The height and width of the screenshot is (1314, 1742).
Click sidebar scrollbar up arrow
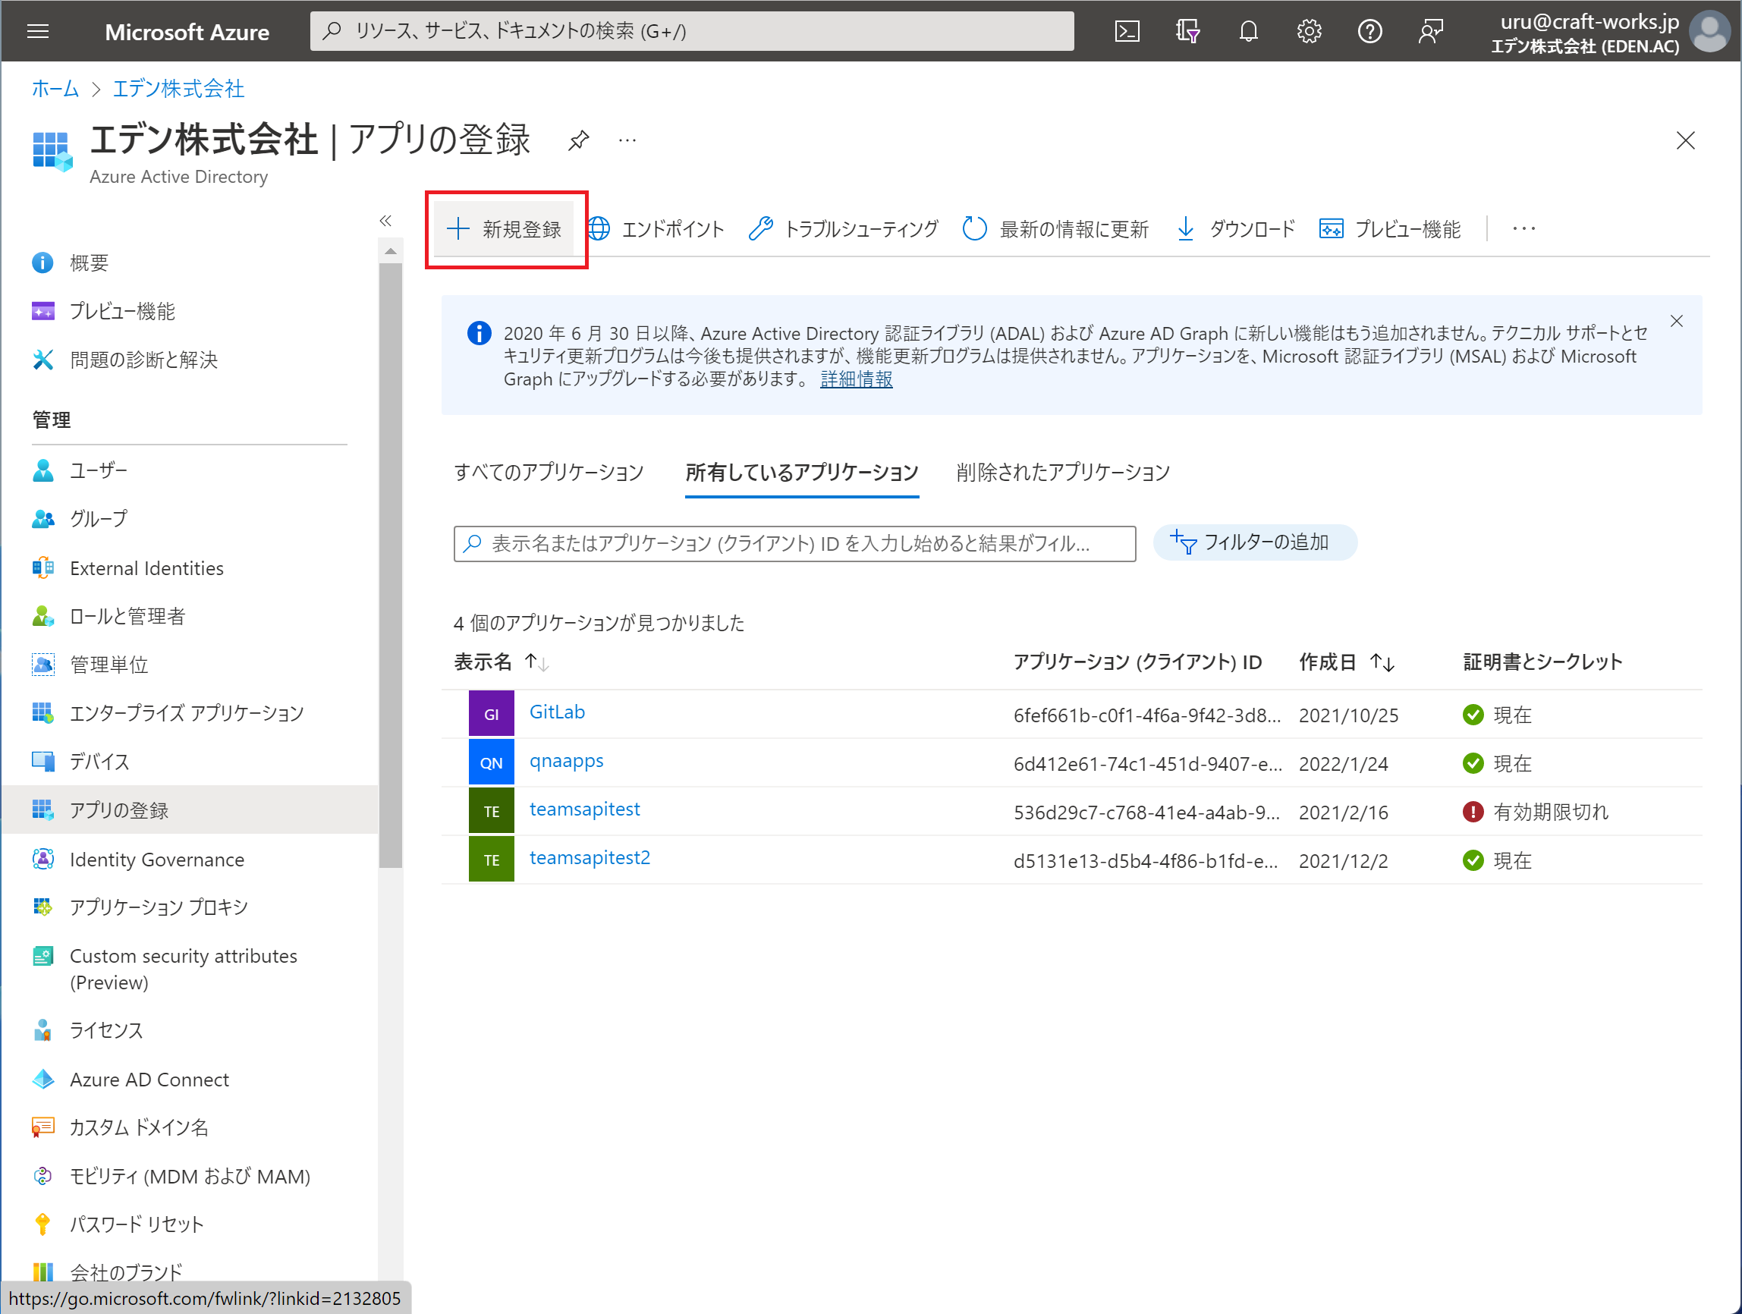391,251
